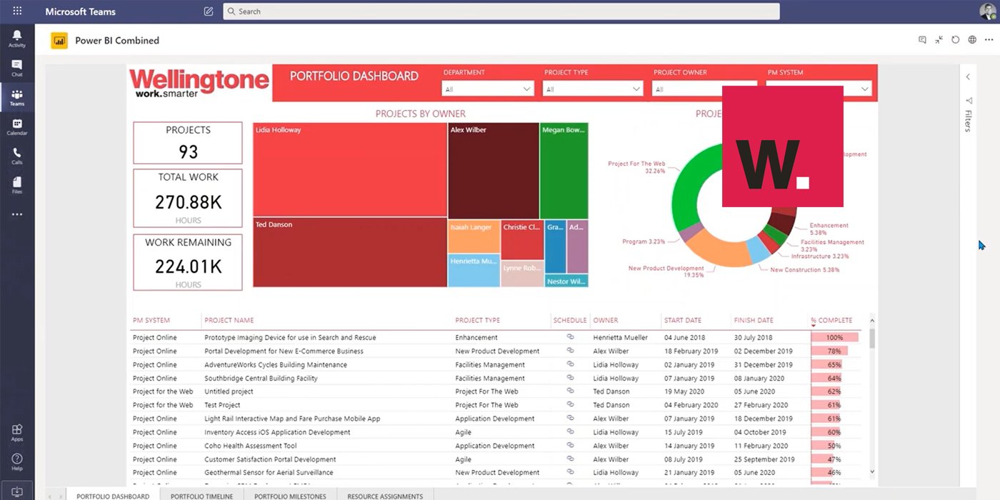Image resolution: width=1000 pixels, height=500 pixels.
Task: Click the Filters funnel icon
Action: point(969,101)
